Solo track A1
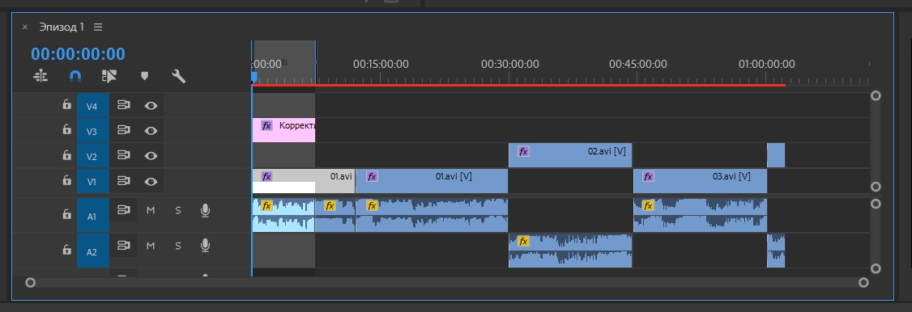Screen dimensions: 912x312 click(178, 210)
